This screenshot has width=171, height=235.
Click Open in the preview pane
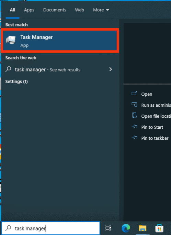[x=147, y=94]
